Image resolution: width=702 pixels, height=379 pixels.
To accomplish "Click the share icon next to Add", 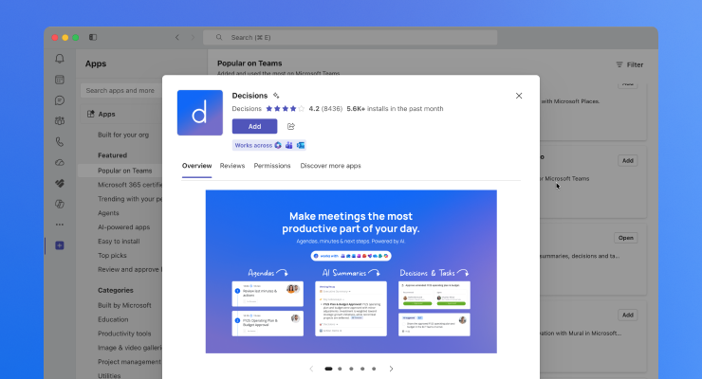I will [291, 126].
